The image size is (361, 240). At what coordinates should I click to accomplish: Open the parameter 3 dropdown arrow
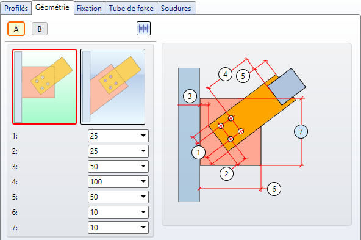[x=143, y=166]
